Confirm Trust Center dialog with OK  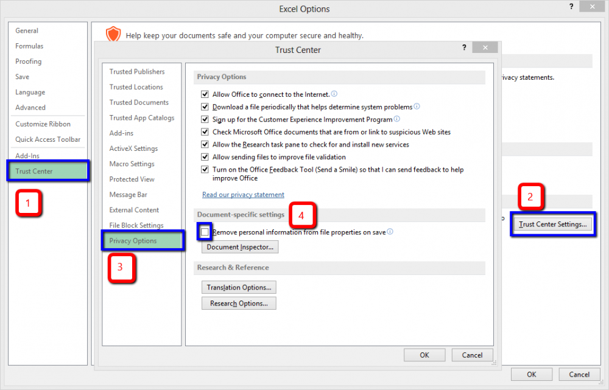pos(424,355)
